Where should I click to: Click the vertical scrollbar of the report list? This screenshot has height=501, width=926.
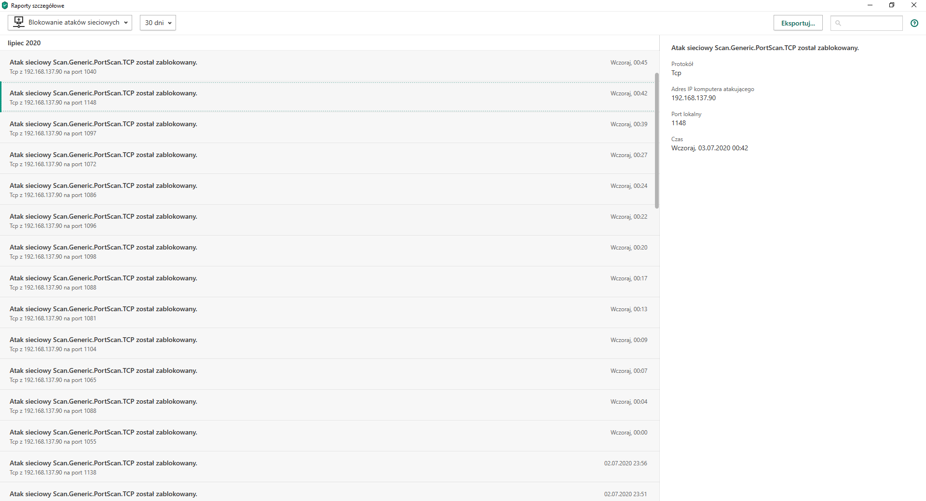[657, 141]
